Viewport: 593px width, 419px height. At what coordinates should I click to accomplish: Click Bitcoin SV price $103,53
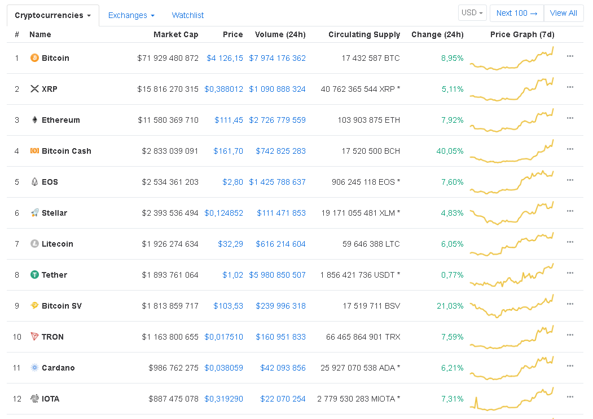tap(228, 306)
